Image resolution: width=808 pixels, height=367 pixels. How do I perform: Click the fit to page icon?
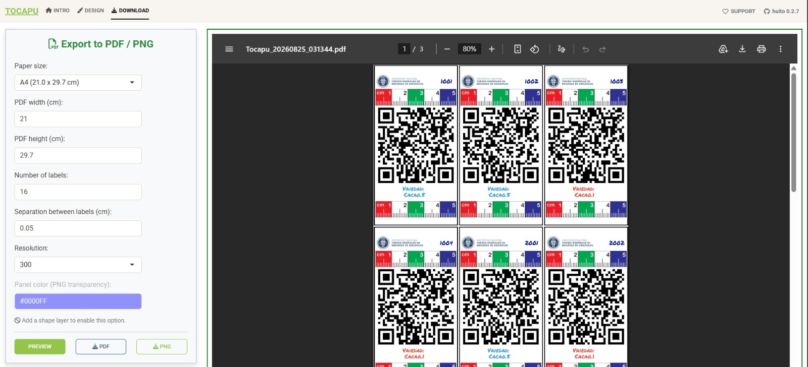518,49
